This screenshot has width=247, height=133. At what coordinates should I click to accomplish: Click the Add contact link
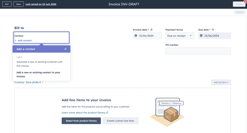(24, 40)
